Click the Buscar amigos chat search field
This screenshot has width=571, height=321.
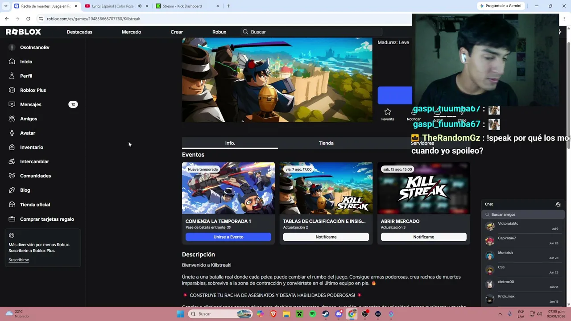[x=523, y=214]
